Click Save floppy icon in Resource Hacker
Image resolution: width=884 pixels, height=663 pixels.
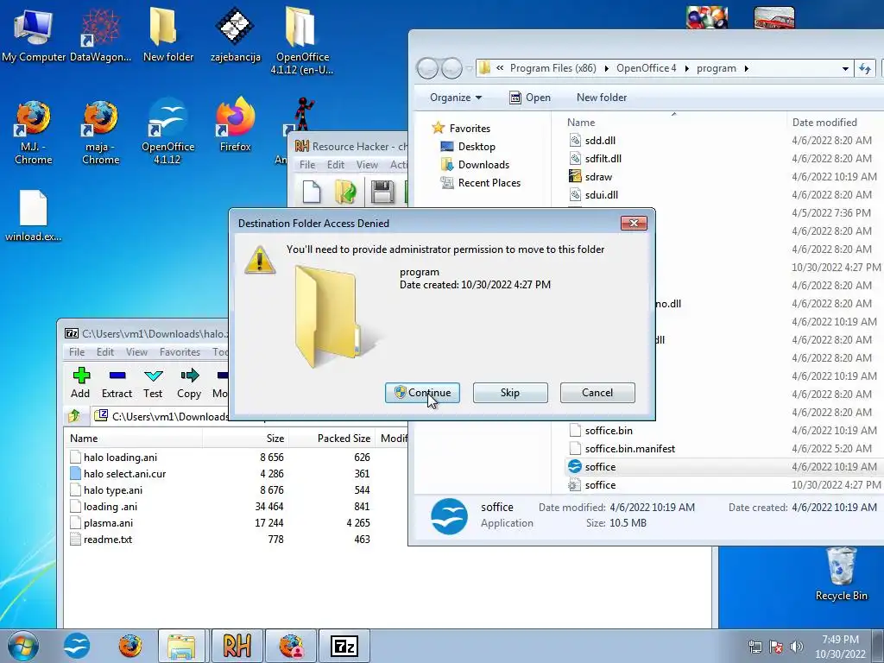point(382,192)
